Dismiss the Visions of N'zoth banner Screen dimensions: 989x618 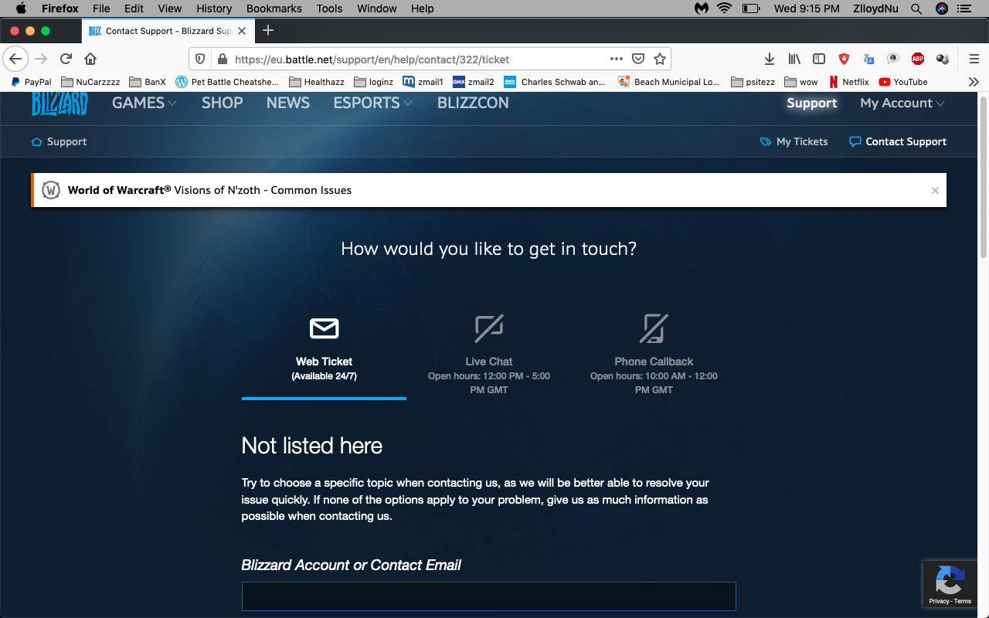[x=935, y=190]
